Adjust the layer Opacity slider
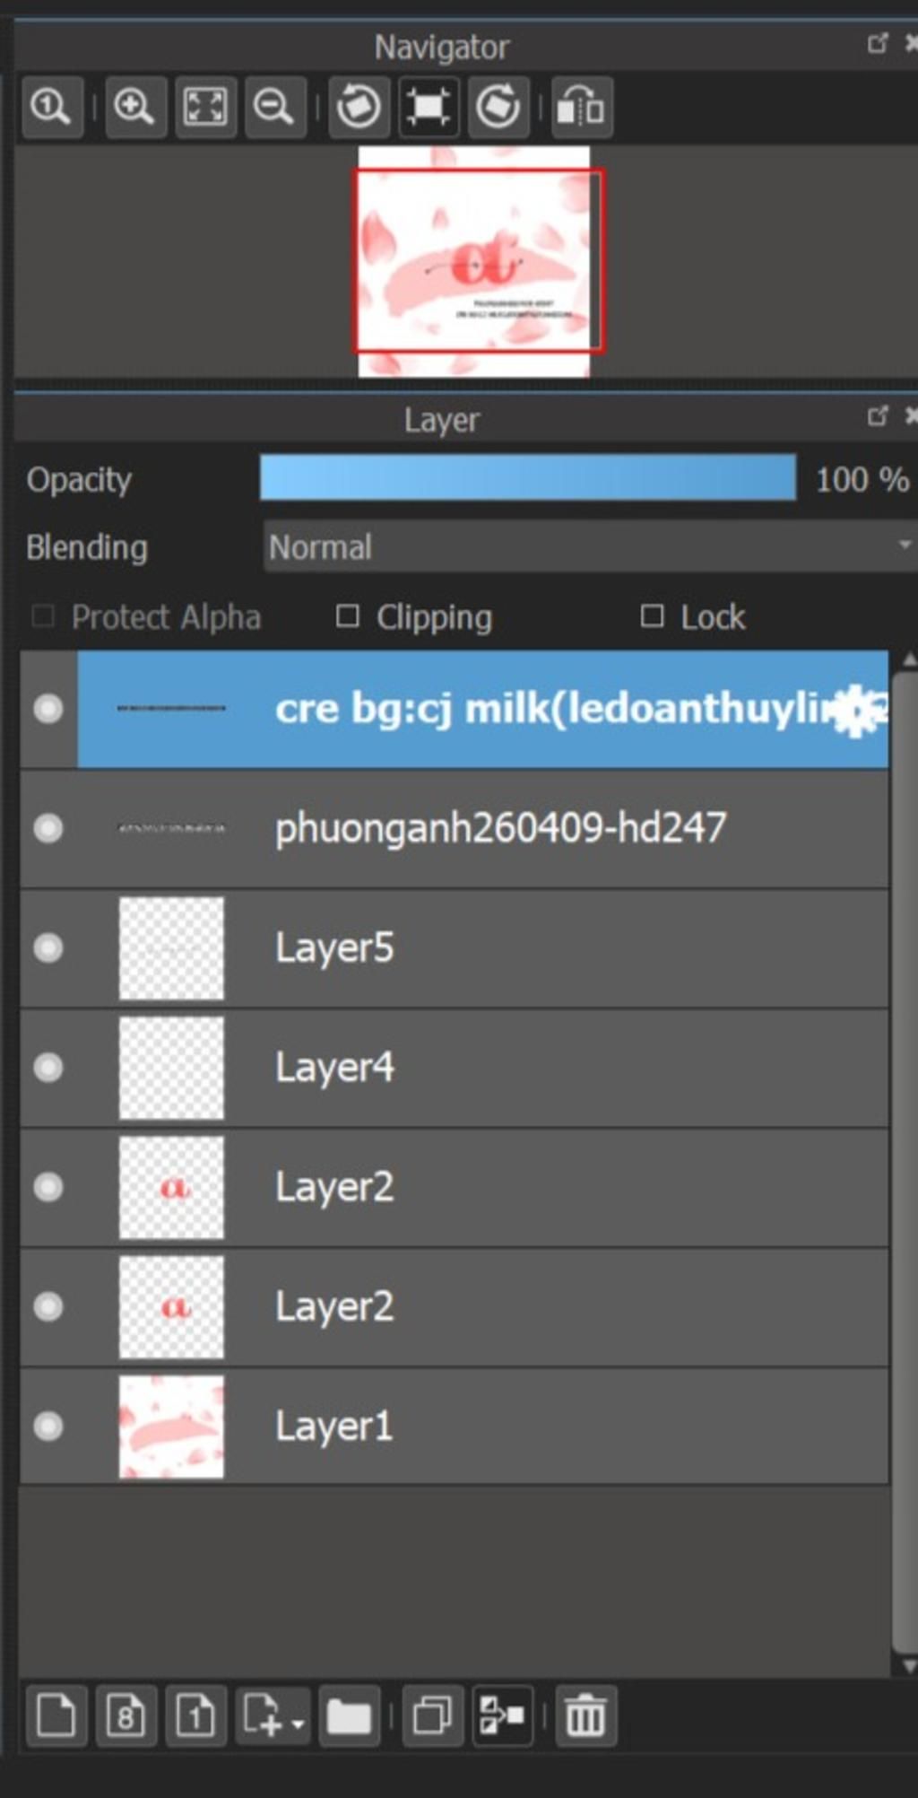 (x=527, y=477)
